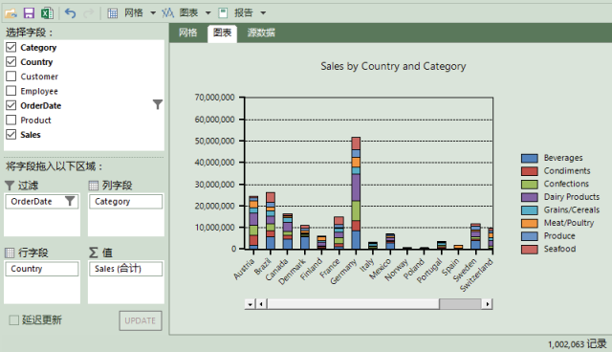Switch to the 源数据 tab
This screenshot has width=612, height=352.
[x=261, y=33]
